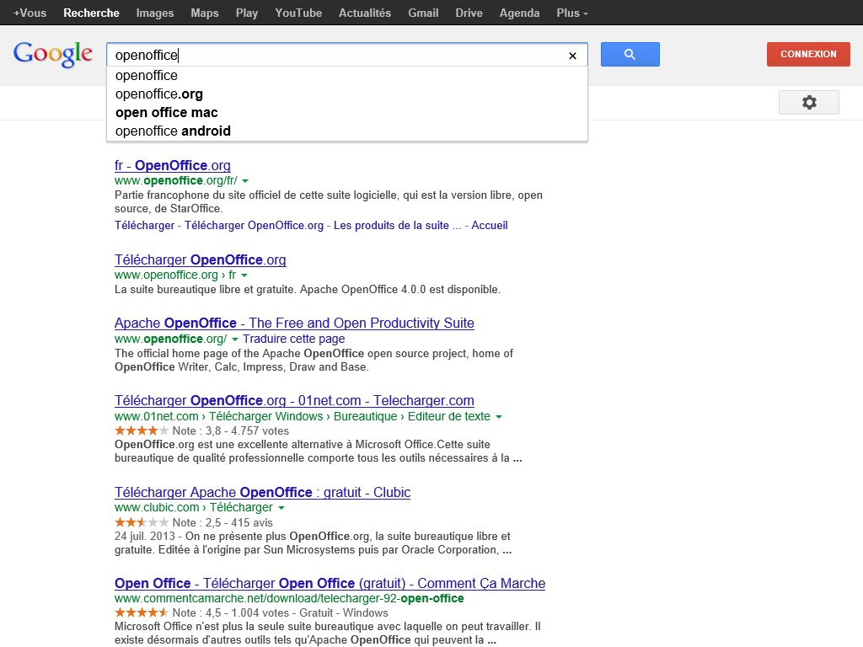The image size is (863, 647).
Task: Open 'Apache OpenOffice - The Free and Open Productivity Suite'
Action: [x=294, y=323]
